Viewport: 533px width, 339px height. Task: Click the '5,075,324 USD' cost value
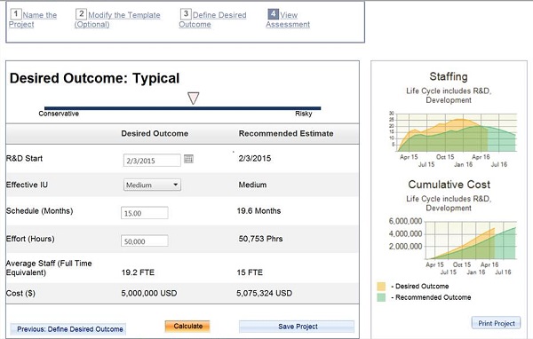tap(264, 293)
